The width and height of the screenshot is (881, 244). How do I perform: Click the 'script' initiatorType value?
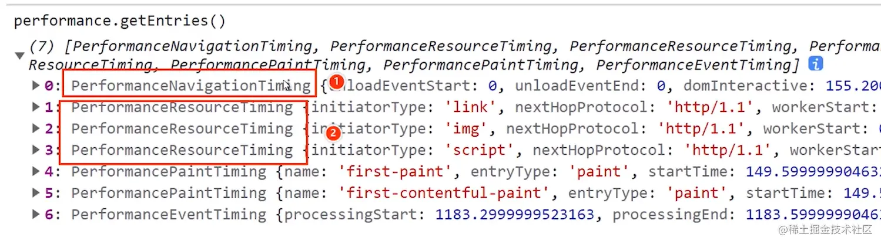point(486,150)
